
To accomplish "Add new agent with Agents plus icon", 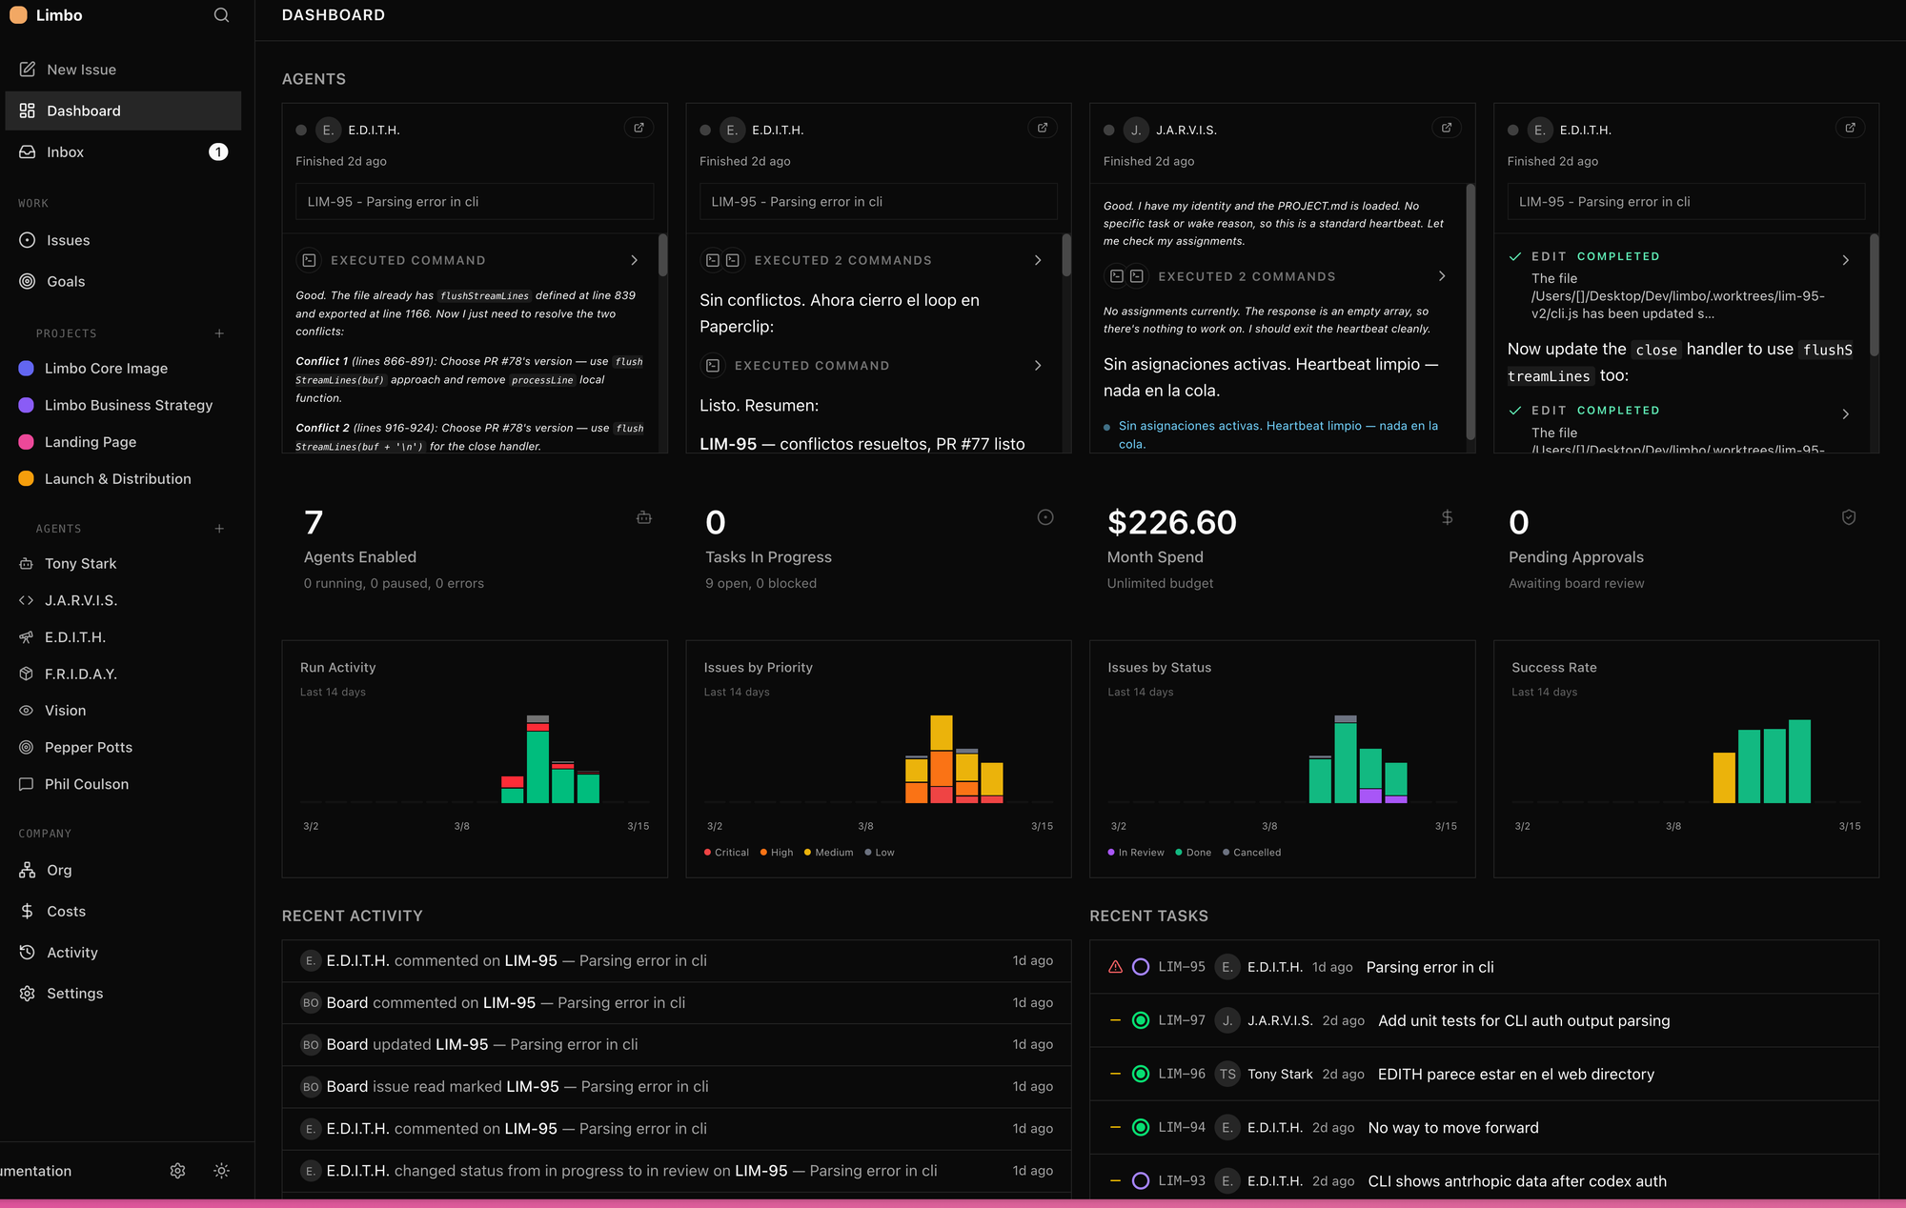I will (219, 529).
